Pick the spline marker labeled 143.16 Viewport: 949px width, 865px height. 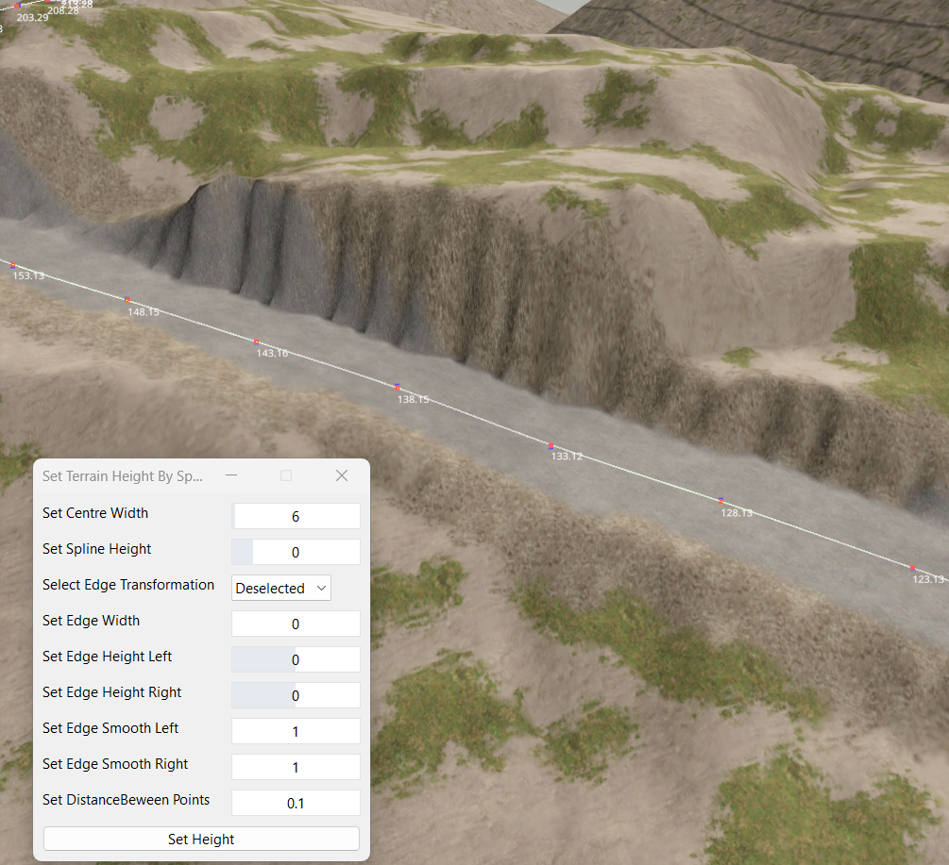coord(256,341)
